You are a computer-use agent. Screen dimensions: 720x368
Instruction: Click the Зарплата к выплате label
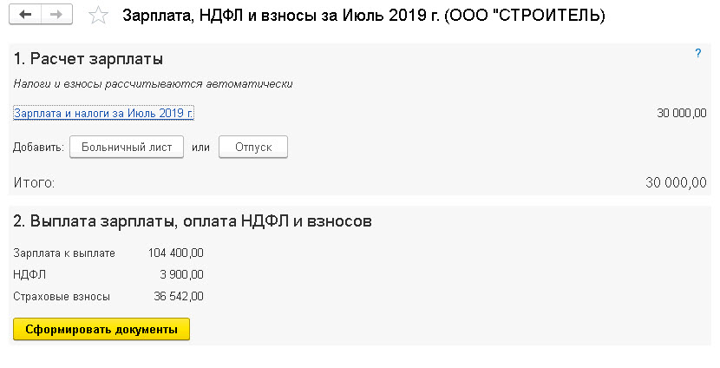(x=64, y=253)
